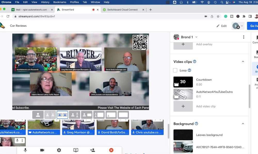Click the Go live button
The width and height of the screenshot is (258, 154).
point(253,26)
